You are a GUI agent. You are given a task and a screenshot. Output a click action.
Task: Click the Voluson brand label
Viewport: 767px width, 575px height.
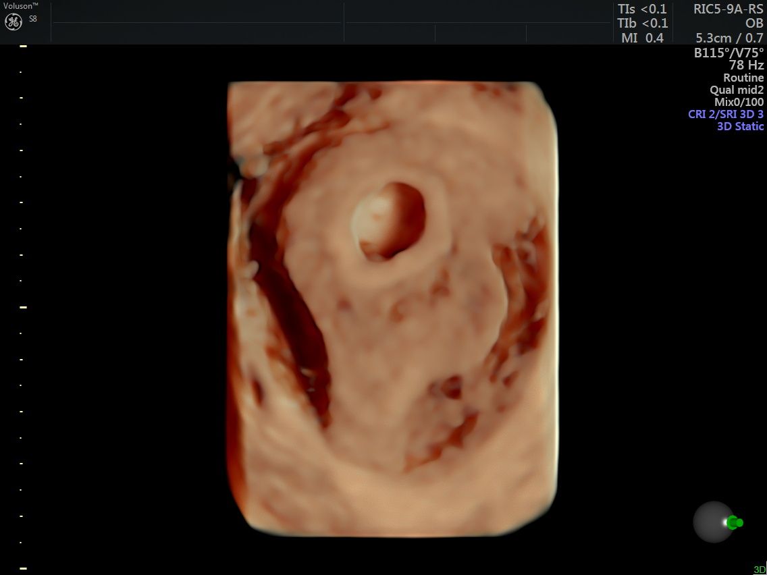pyautogui.click(x=20, y=5)
